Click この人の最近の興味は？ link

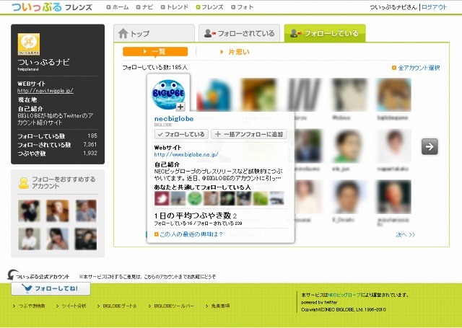click(x=188, y=234)
